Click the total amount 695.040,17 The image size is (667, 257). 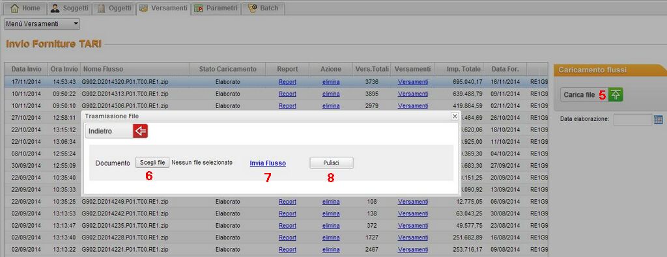click(x=468, y=82)
